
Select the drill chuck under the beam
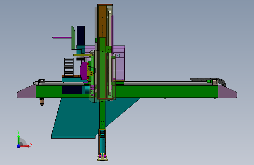[42, 102]
